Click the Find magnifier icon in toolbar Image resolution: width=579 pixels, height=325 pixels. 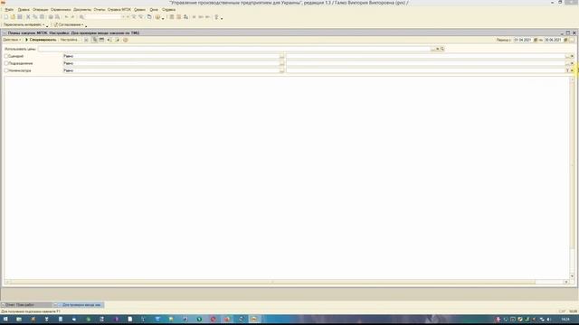click(81, 17)
